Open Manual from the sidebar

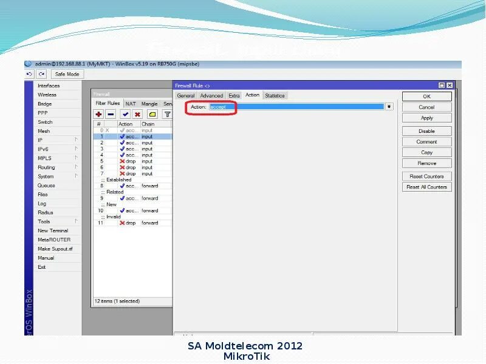tap(46, 258)
